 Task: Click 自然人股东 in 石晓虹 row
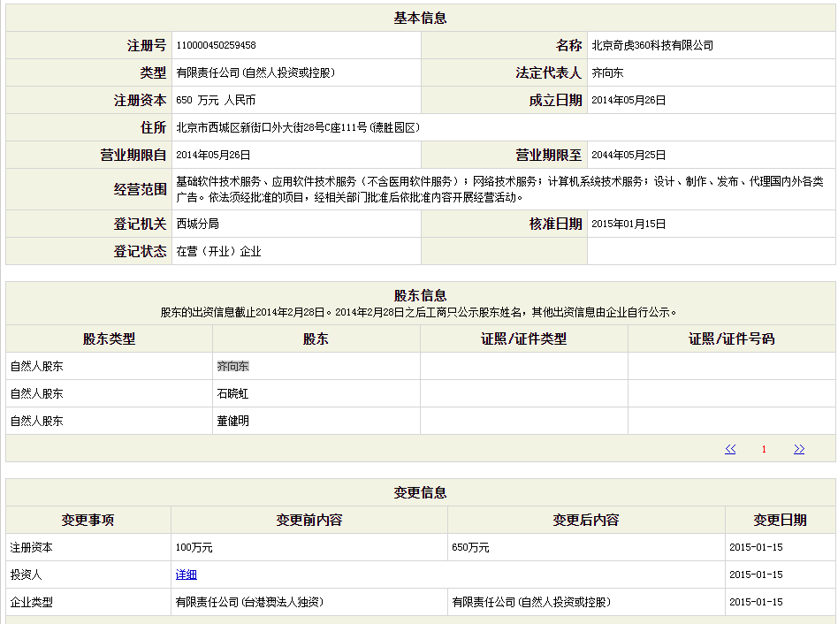pos(37,393)
